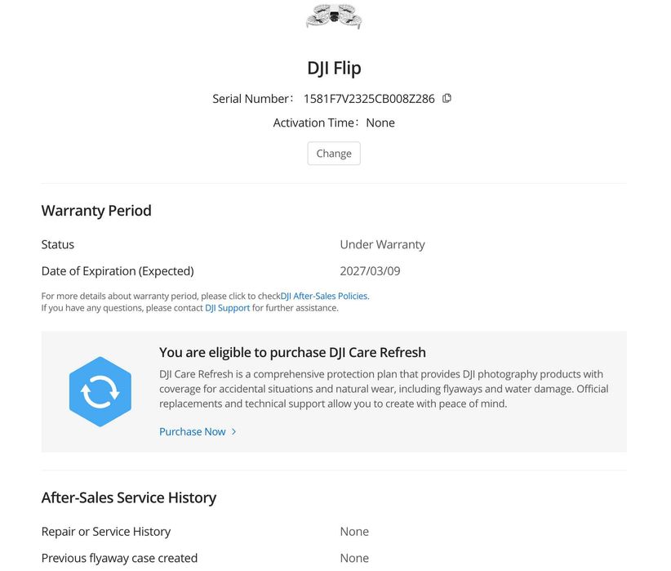
Task: Open the DJI Support link
Action: pos(227,308)
